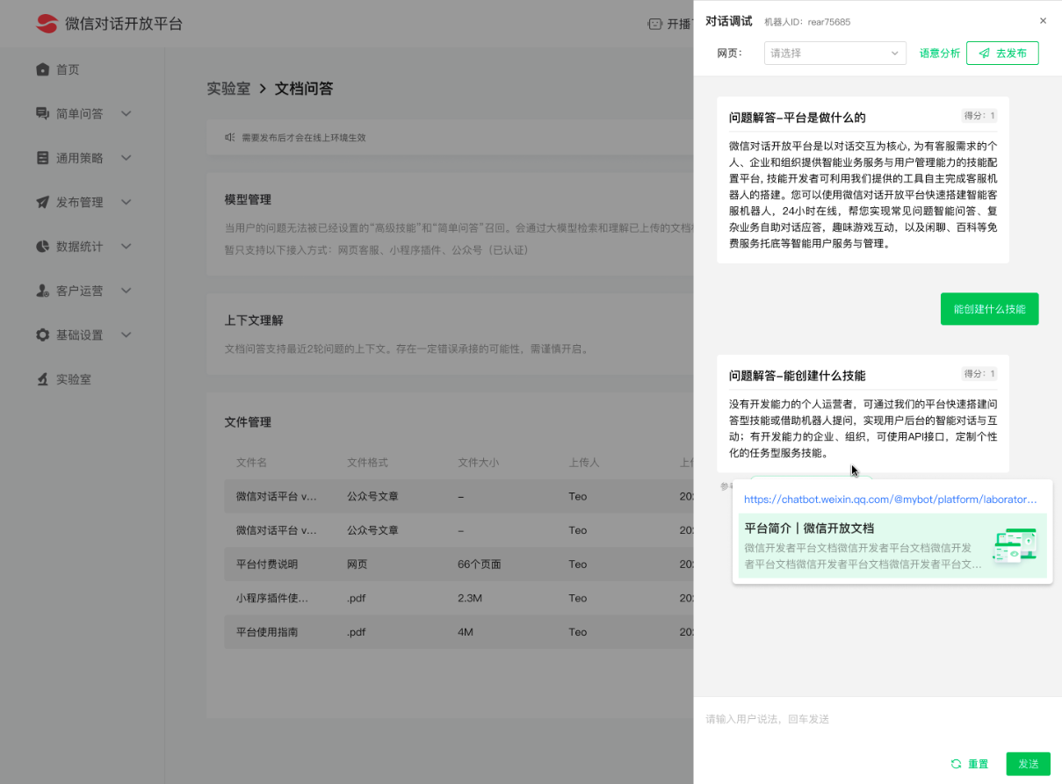Image resolution: width=1062 pixels, height=784 pixels.
Task: Expand the 基础设置 menu chevron
Action: 126,334
